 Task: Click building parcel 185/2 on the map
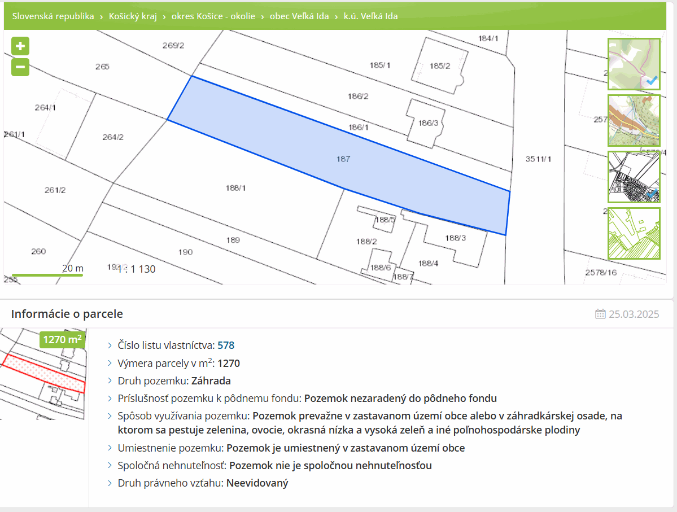[440, 65]
